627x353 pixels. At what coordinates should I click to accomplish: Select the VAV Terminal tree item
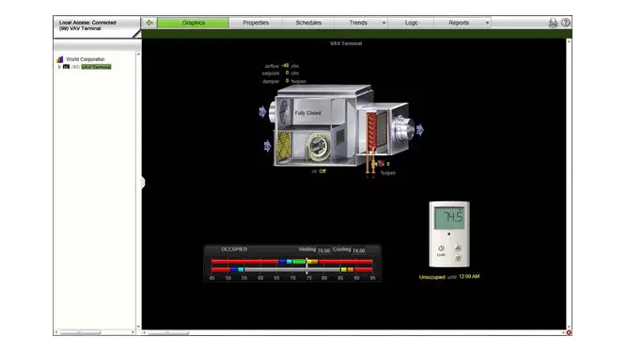tap(96, 67)
